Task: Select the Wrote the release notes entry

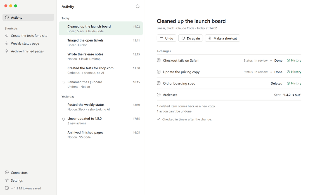Action: pyautogui.click(x=101, y=56)
